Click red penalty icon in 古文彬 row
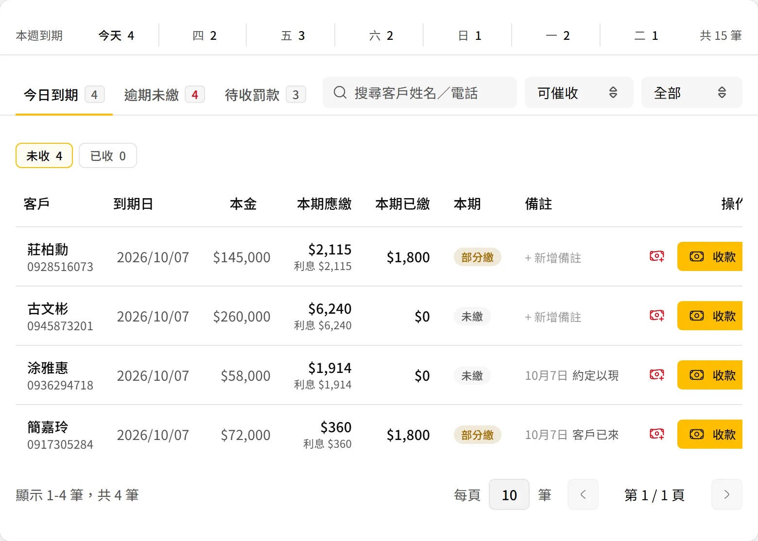The height and width of the screenshot is (541, 758). click(x=657, y=315)
